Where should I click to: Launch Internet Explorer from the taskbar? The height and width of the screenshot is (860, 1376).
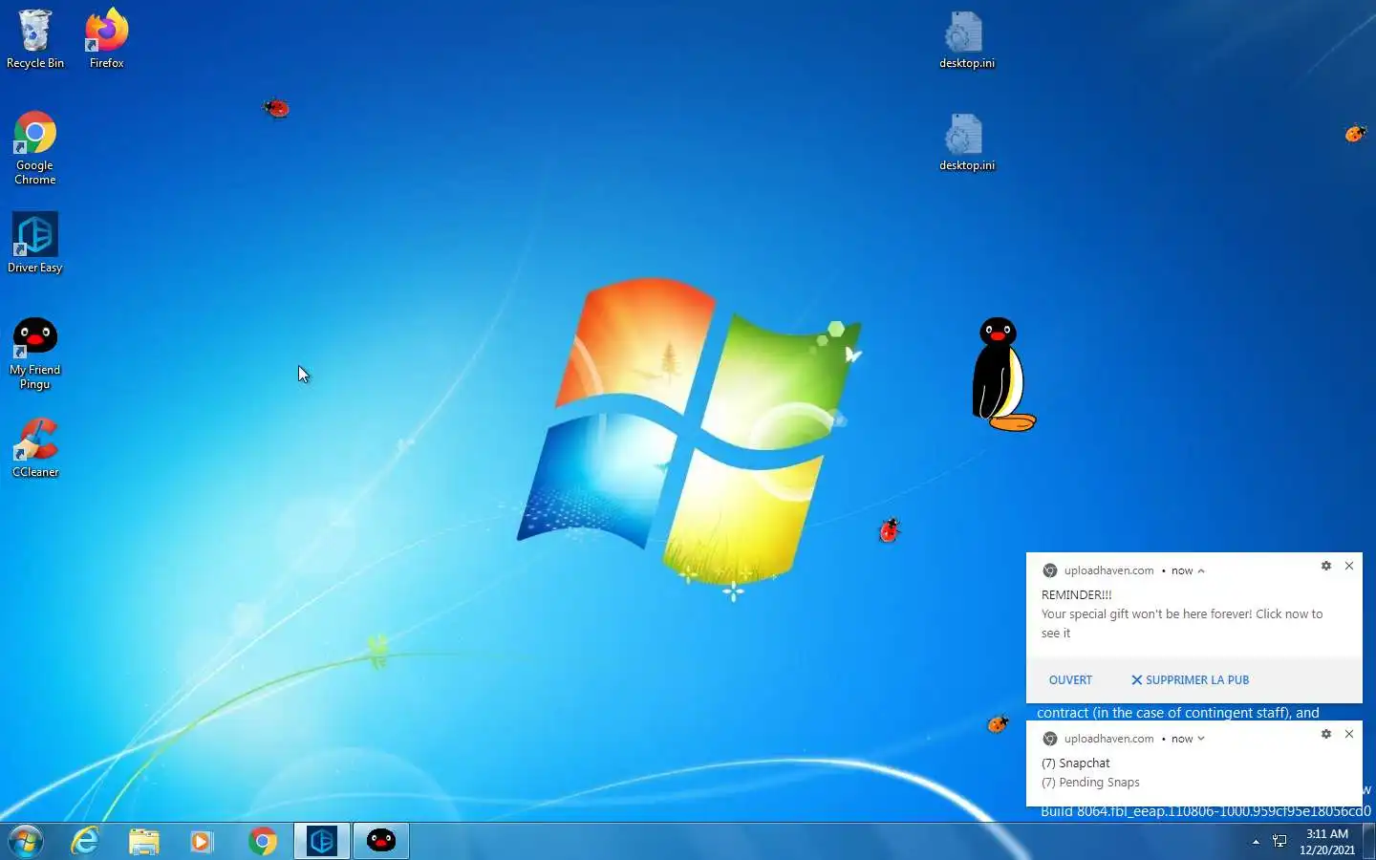pyautogui.click(x=85, y=841)
